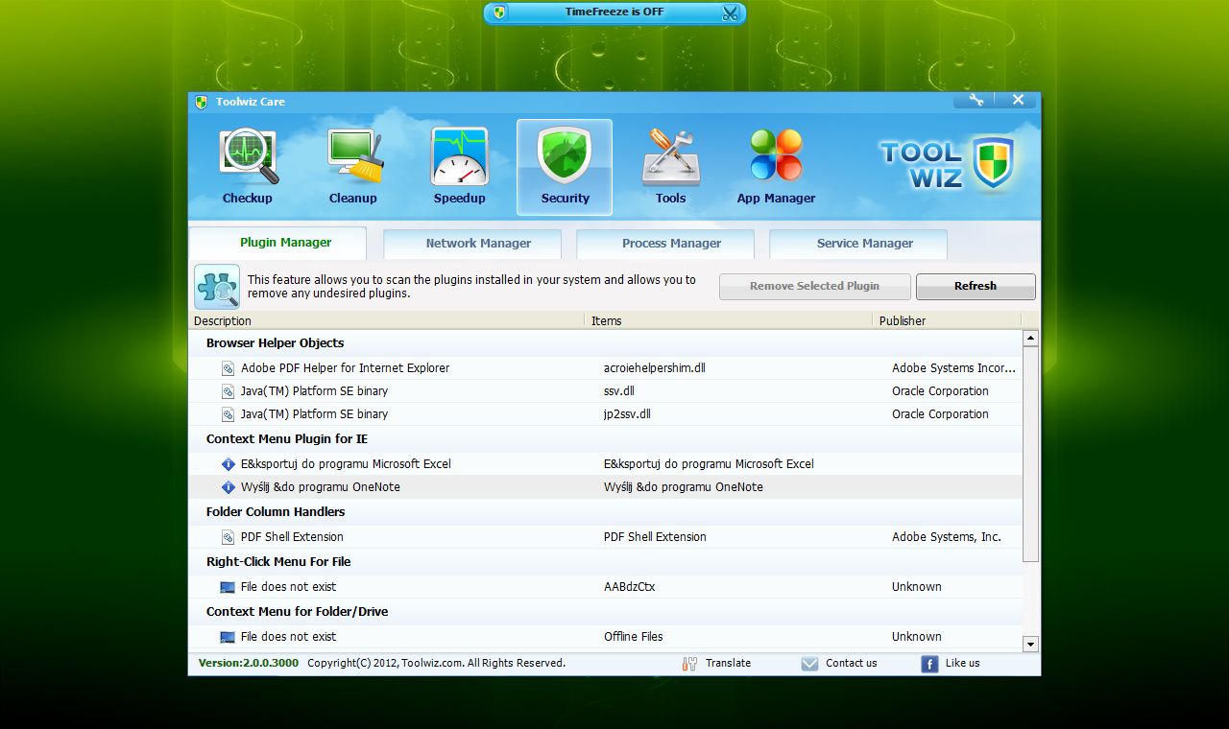This screenshot has width=1229, height=729.
Task: Open the Tools module icon
Action: [670, 157]
